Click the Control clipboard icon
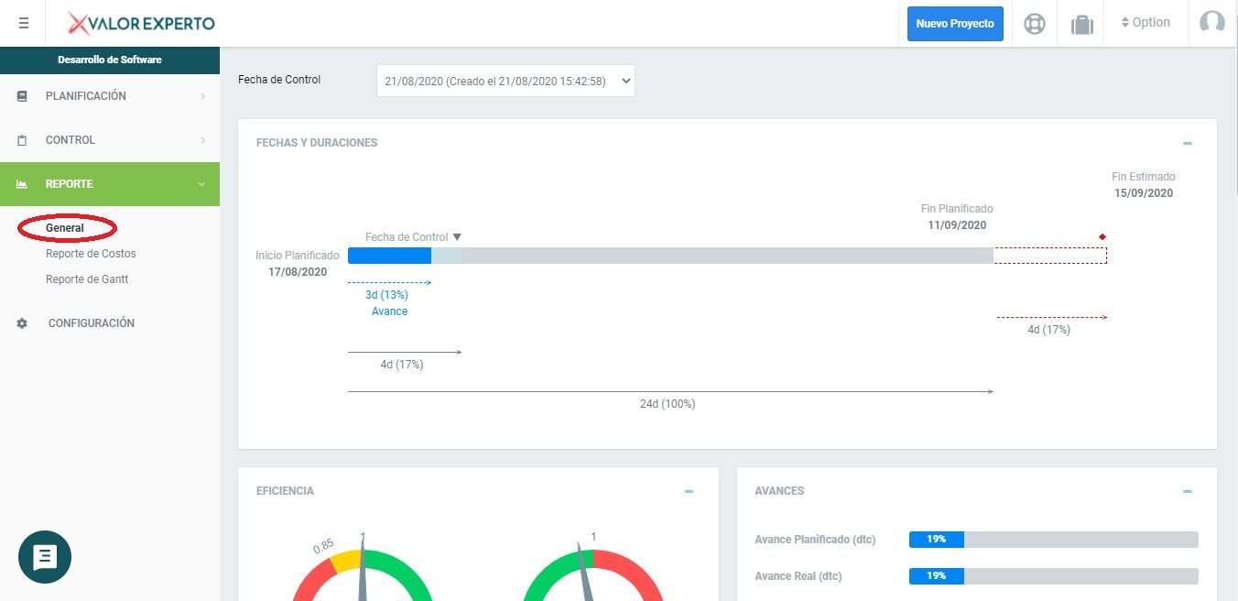This screenshot has width=1238, height=601. click(23, 140)
